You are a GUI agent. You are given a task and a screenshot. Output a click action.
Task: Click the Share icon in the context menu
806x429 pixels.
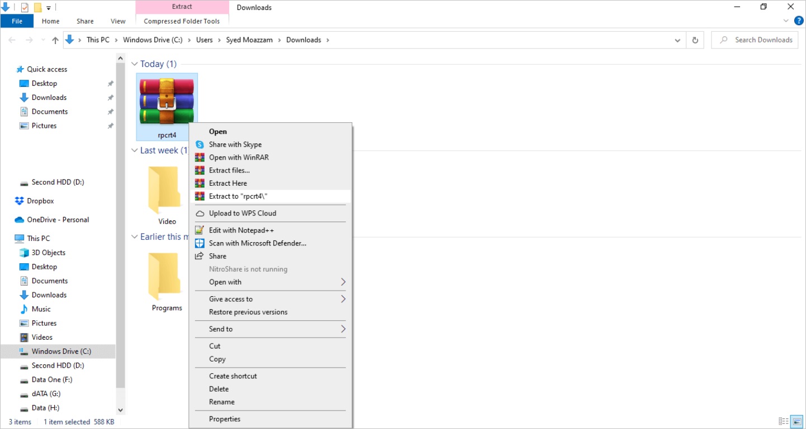coord(217,256)
